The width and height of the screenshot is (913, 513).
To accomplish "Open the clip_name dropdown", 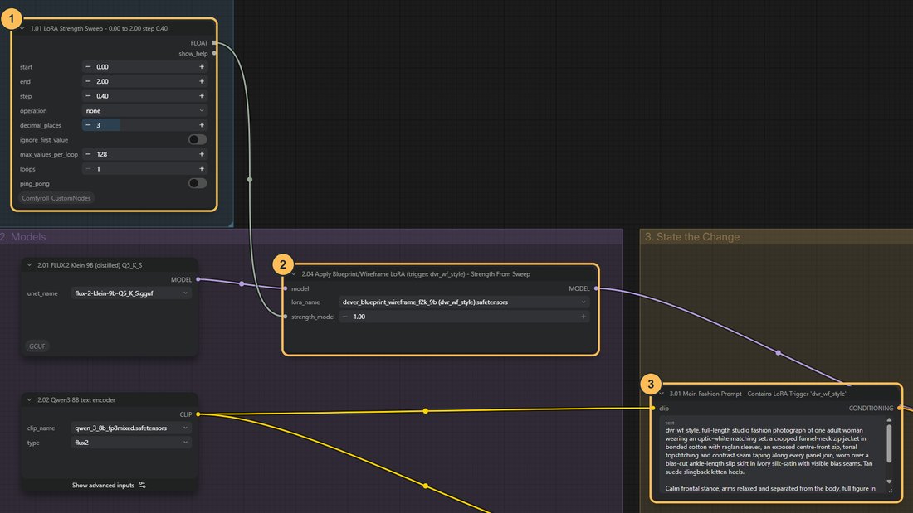I will (x=131, y=428).
